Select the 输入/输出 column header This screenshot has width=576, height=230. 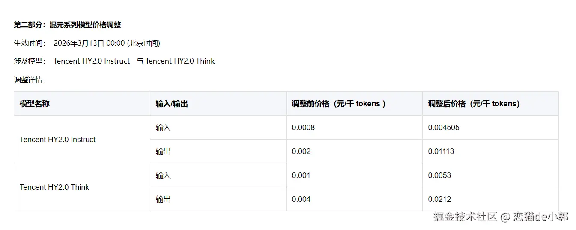pyautogui.click(x=172, y=104)
